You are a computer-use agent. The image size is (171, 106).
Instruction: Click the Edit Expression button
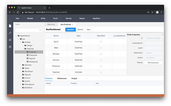click(153, 63)
